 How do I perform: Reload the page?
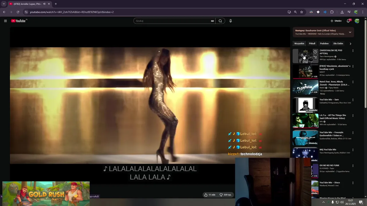[18, 12]
